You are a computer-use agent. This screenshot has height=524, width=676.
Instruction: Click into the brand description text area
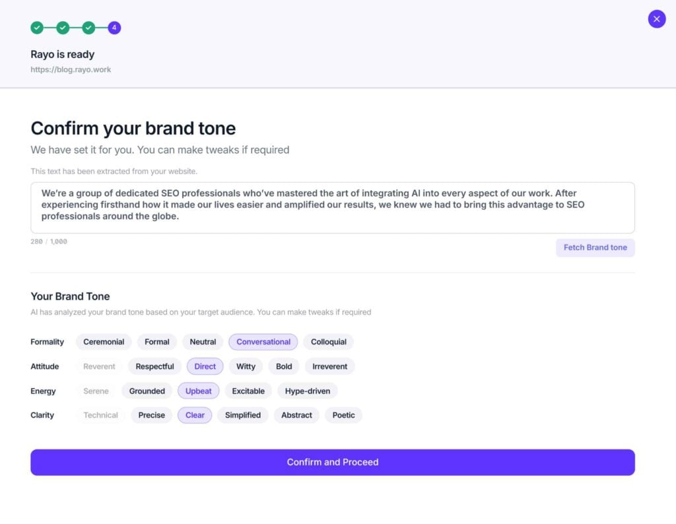tap(333, 207)
